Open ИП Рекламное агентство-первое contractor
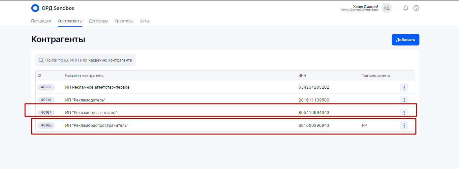 [97, 88]
